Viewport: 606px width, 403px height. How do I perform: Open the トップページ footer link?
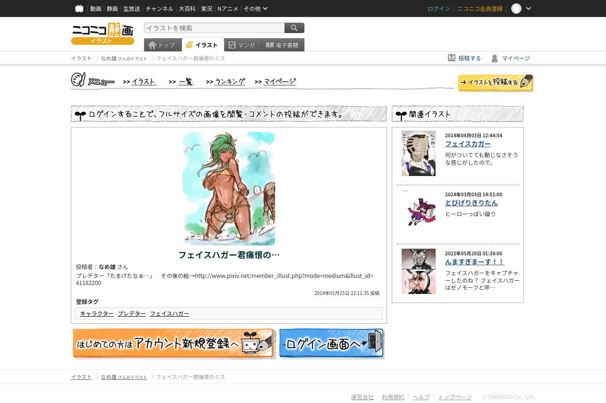pyautogui.click(x=454, y=397)
